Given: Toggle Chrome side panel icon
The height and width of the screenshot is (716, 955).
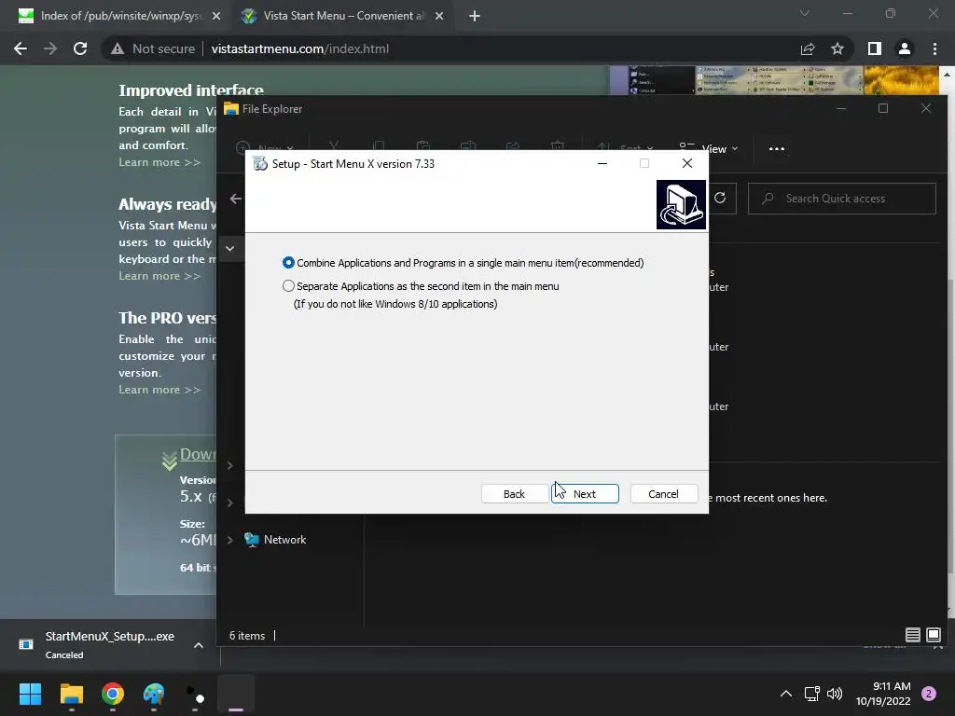Looking at the screenshot, I should pyautogui.click(x=875, y=48).
